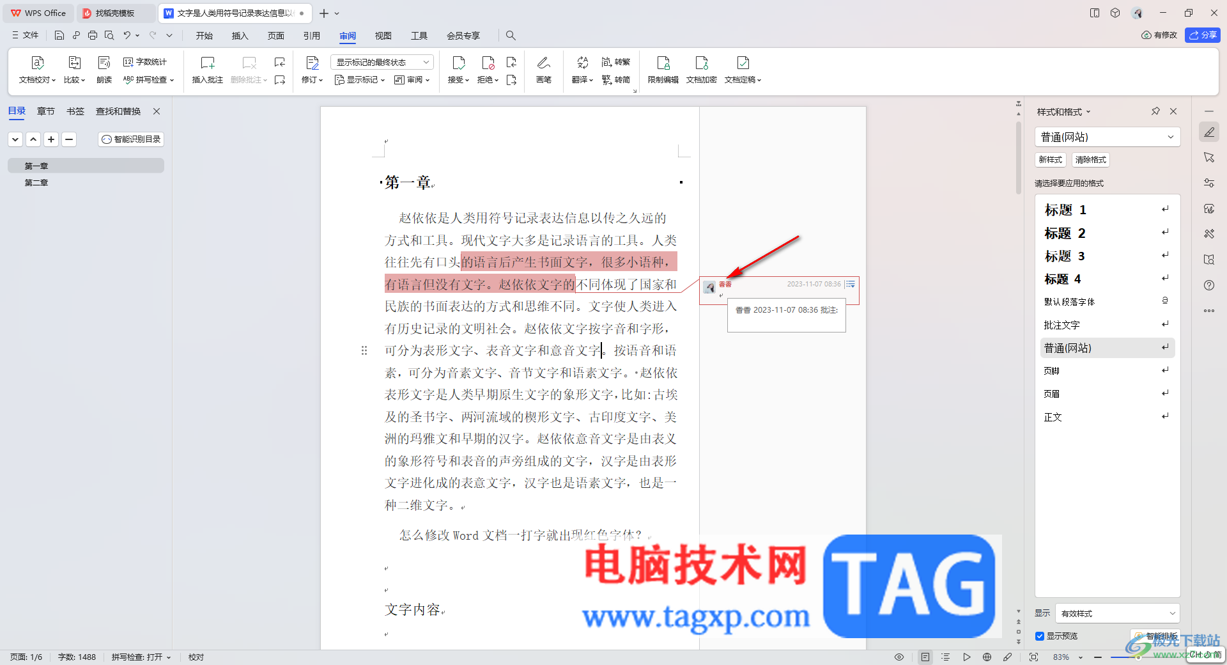1227x665 pixels.
Task: Switch to 找稻壳模板 window tab
Action: [x=115, y=13]
